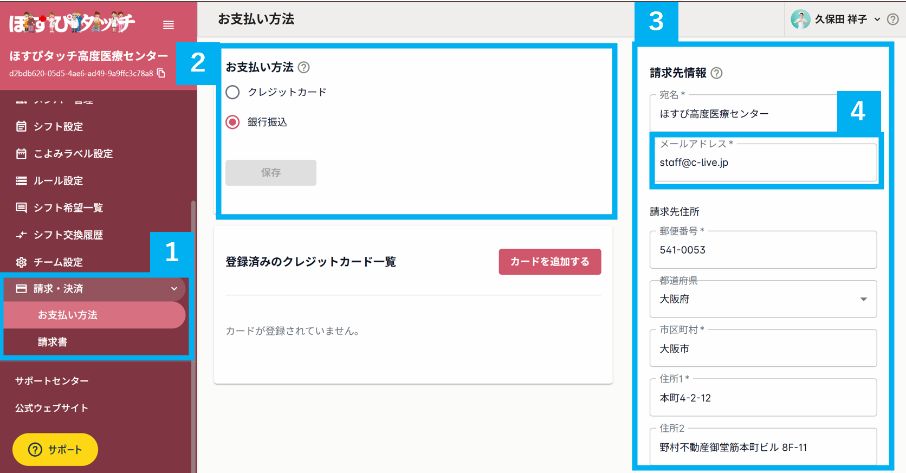
Task: Click the メールアドレス input field
Action: [x=765, y=162]
